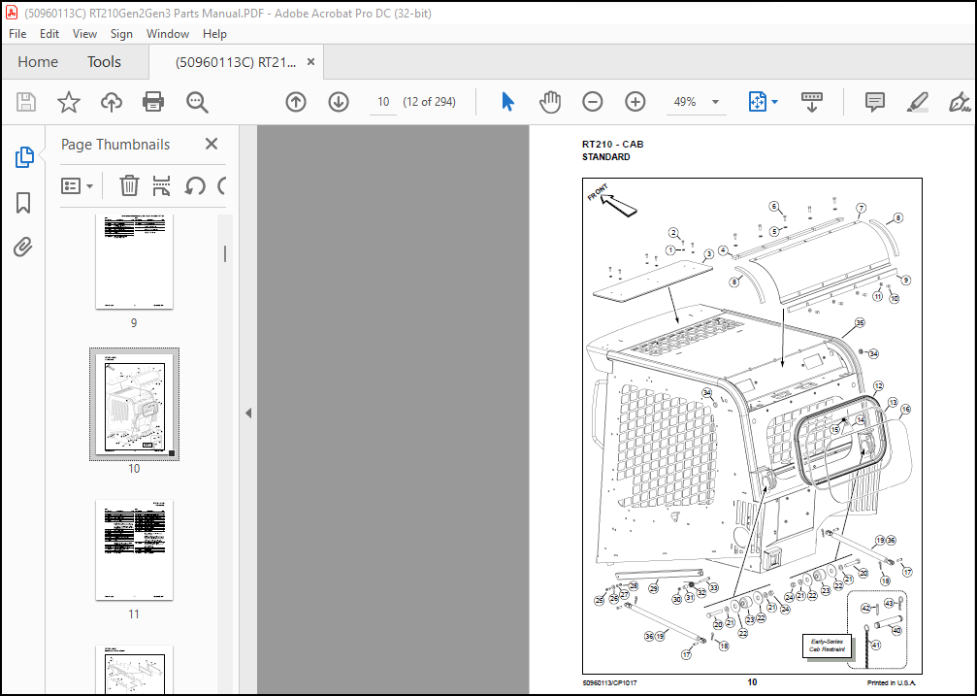Viewport: 977px width, 696px height.
Task: Click the scrolling mode keyboard icon
Action: tap(811, 102)
